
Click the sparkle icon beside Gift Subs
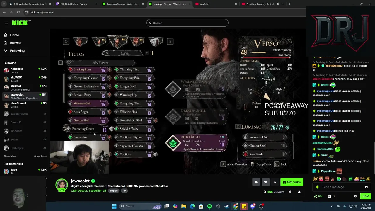tap(275, 182)
